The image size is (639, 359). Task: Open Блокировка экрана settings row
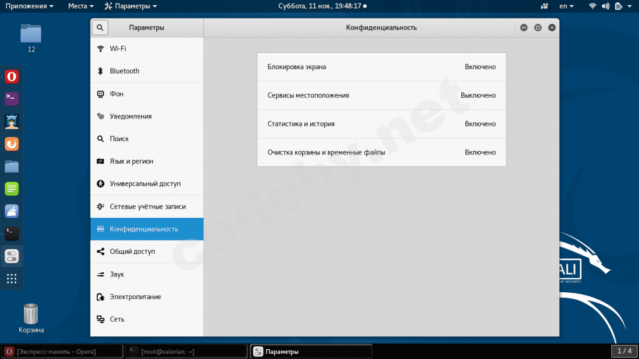point(382,67)
